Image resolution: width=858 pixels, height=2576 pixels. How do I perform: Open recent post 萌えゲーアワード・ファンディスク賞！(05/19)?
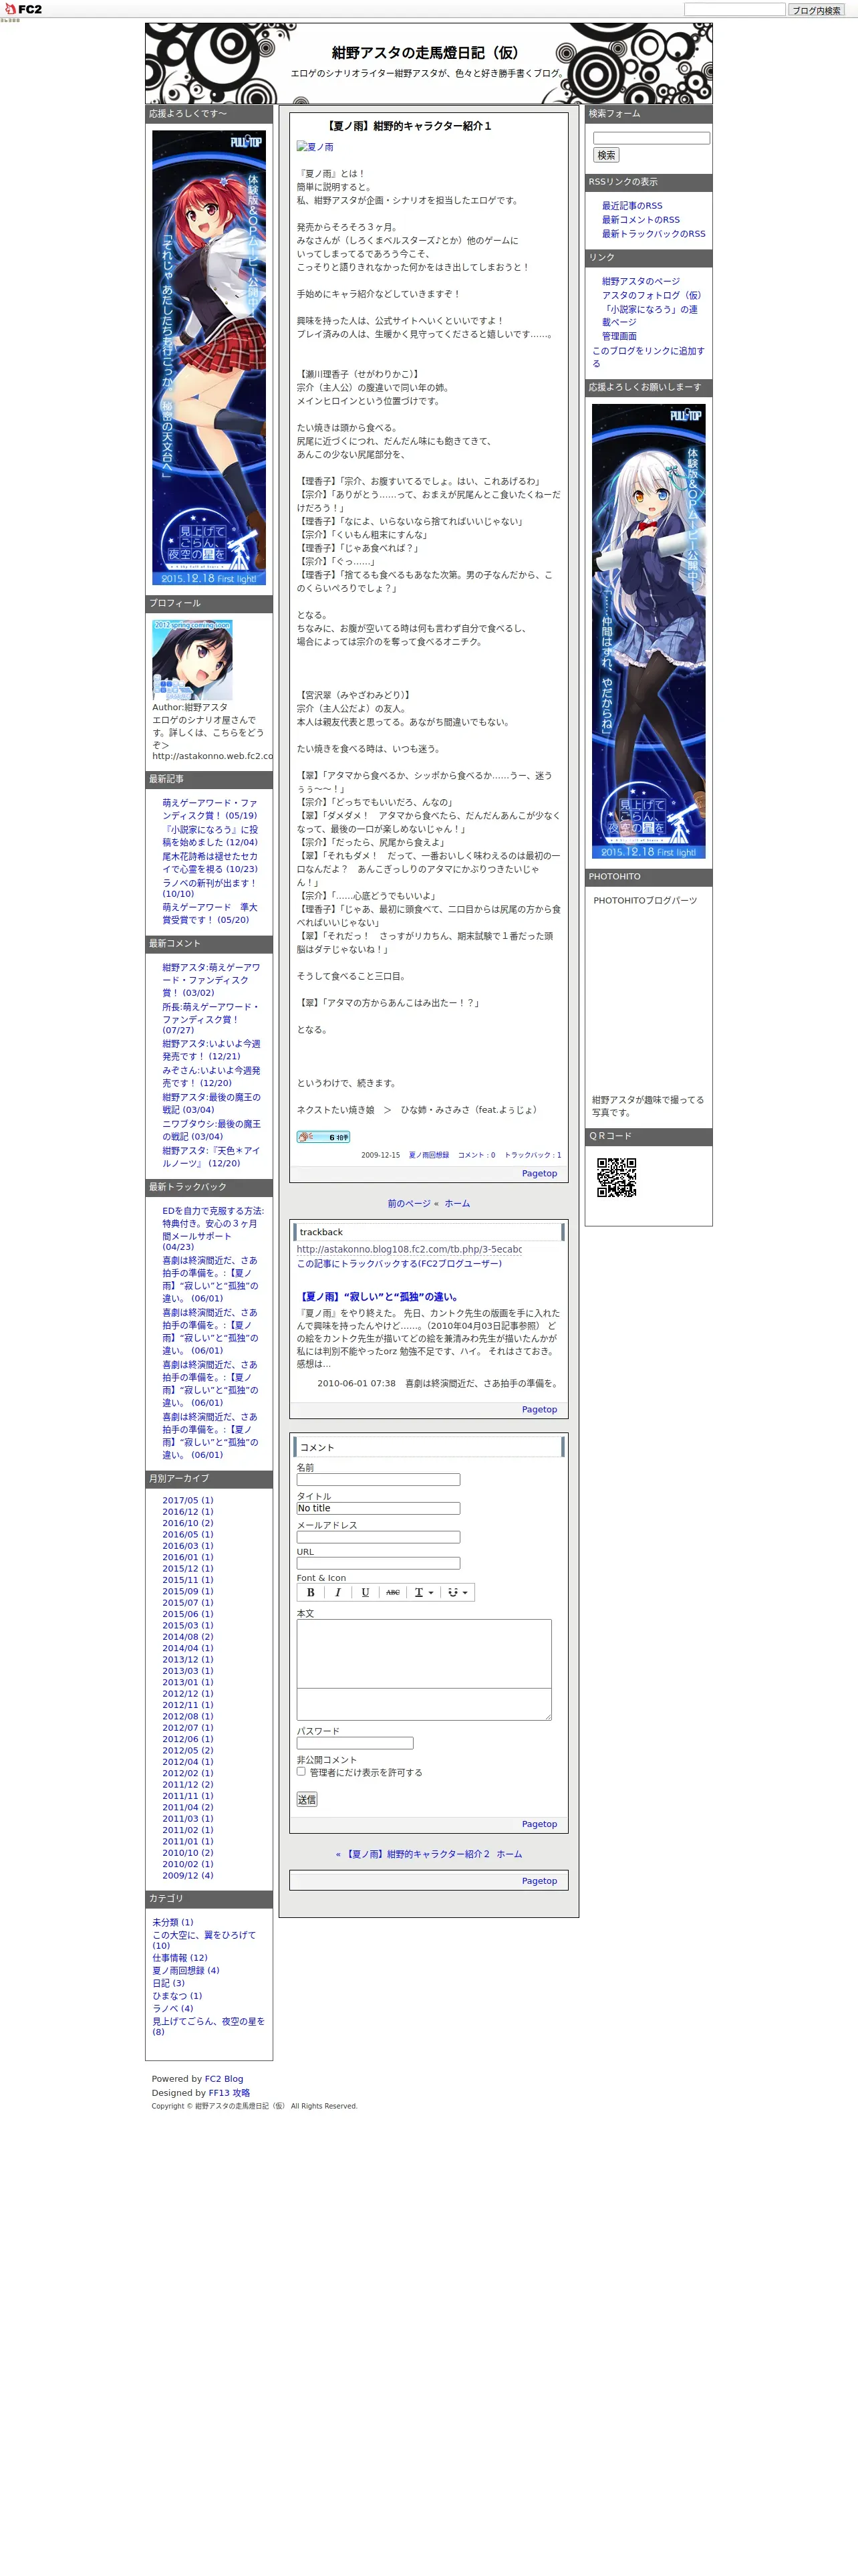point(210,809)
